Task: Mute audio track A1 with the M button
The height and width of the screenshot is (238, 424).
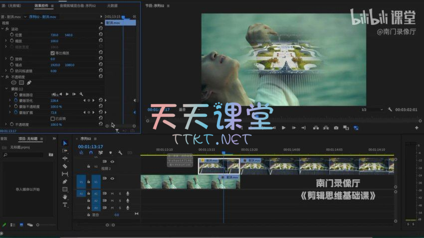Action: [112, 193]
